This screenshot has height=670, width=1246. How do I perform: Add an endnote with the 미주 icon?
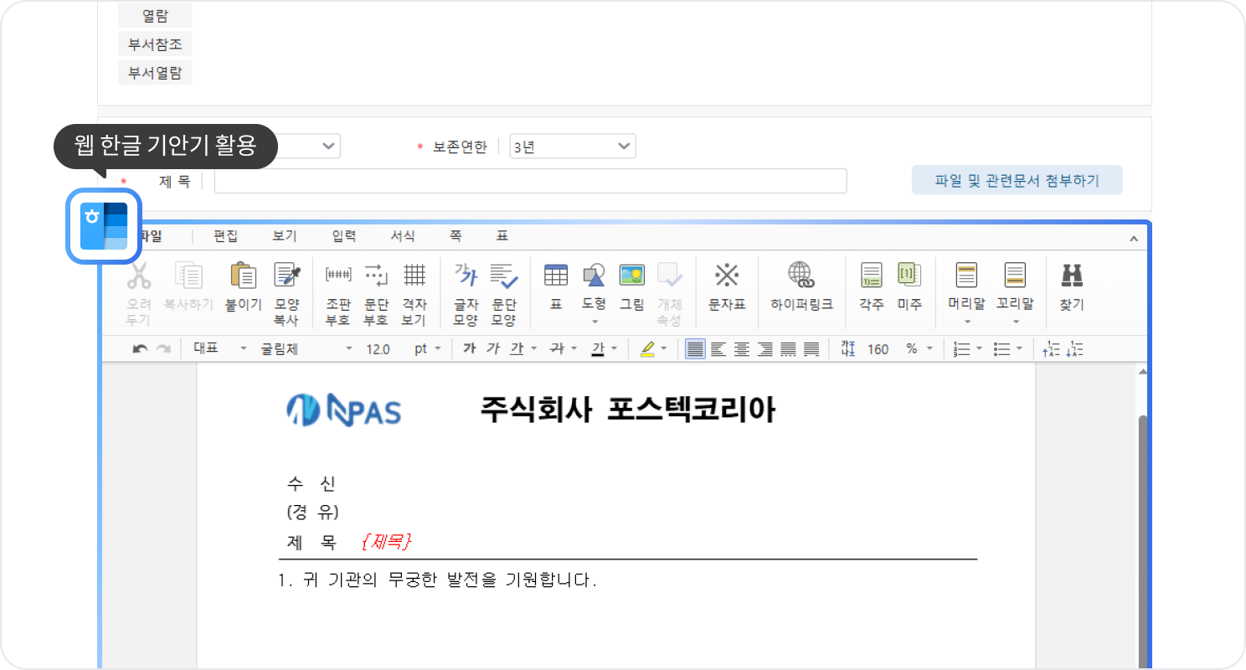[909, 287]
